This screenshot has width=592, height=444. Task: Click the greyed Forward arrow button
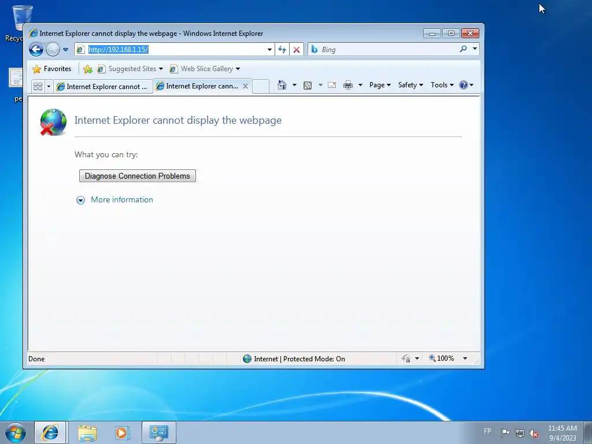pyautogui.click(x=53, y=50)
